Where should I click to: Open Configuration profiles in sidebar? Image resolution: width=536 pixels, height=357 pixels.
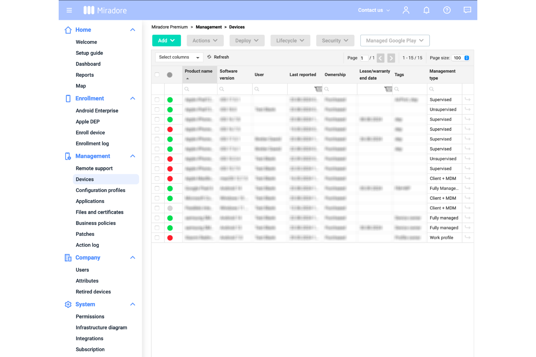pos(100,190)
